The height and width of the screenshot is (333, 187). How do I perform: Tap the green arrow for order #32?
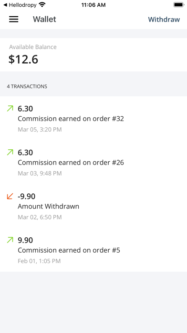pyautogui.click(x=10, y=109)
